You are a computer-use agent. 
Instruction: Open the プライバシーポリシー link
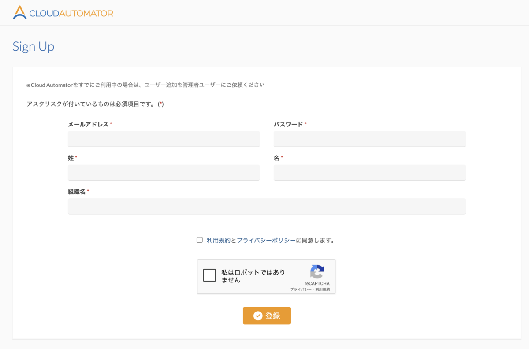pos(266,241)
